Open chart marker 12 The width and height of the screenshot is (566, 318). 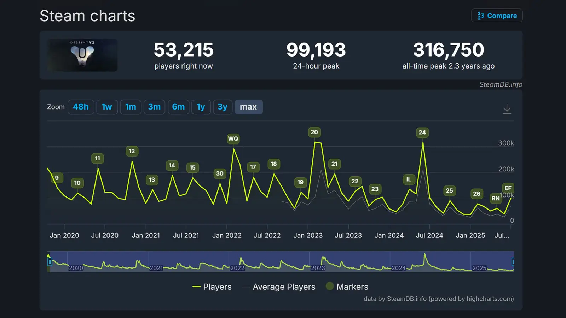(132, 151)
